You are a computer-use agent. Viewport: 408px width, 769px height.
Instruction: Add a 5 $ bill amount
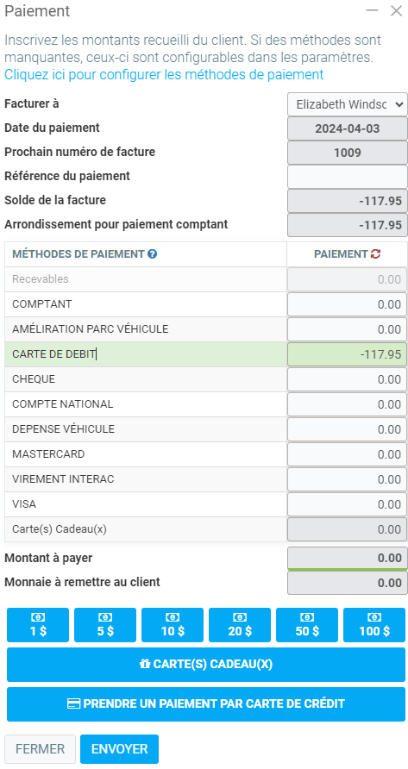(105, 625)
